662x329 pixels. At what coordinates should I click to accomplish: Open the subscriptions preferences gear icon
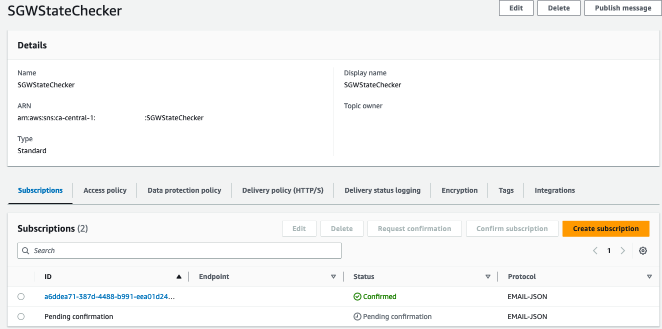(643, 250)
